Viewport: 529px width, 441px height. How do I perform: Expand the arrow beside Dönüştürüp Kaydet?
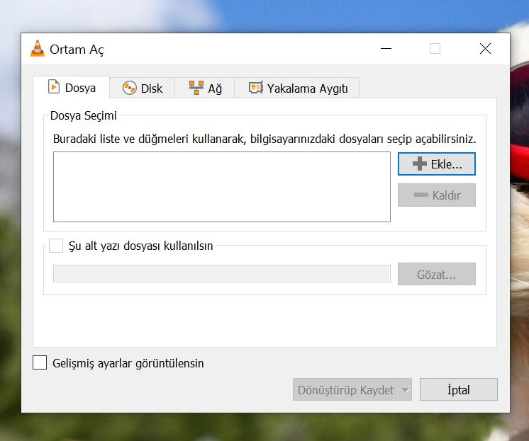pos(405,389)
